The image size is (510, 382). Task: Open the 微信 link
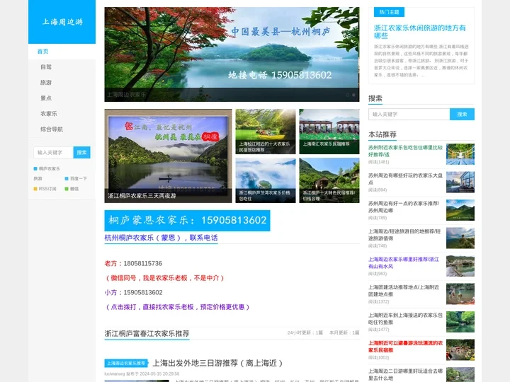coord(74,189)
